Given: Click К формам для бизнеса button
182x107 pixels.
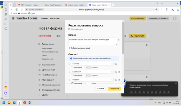Looking at the screenshot, I should tap(158, 18).
